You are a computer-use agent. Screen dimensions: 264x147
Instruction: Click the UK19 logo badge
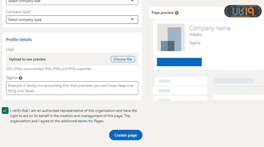[243, 11]
